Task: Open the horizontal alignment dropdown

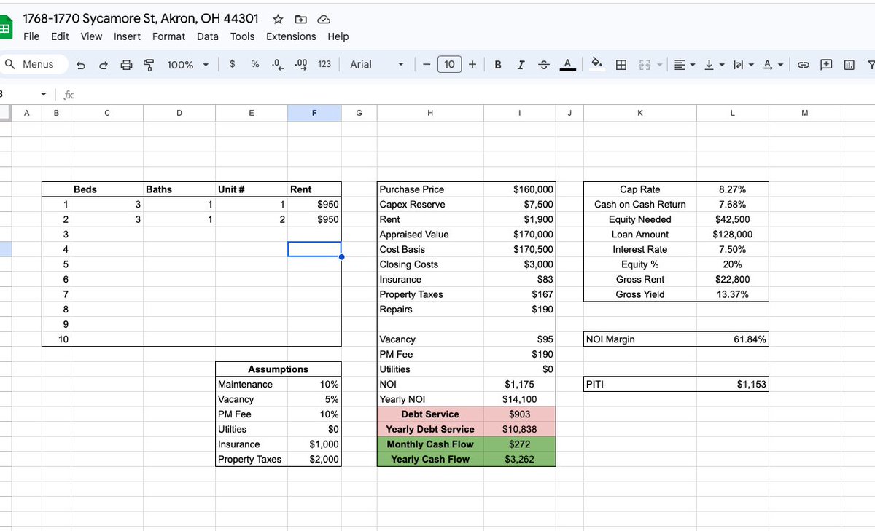Action: [x=682, y=64]
